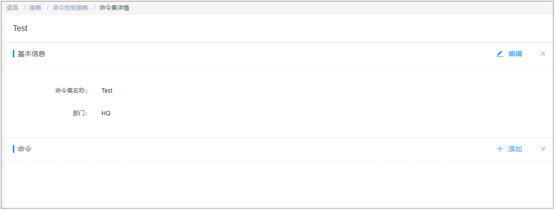Navigate to 命令控制策略 in the breadcrumb
Viewport: 555px width, 210px height.
(x=70, y=8)
